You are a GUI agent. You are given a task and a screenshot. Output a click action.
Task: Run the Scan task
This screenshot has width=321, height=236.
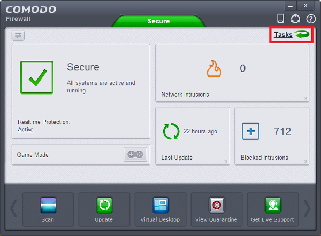[48, 209]
